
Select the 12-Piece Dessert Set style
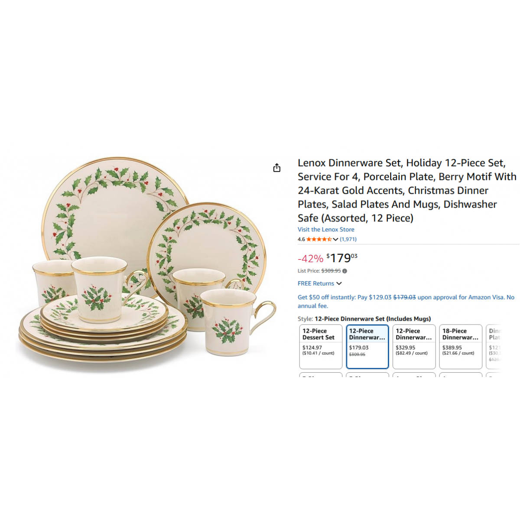(321, 347)
